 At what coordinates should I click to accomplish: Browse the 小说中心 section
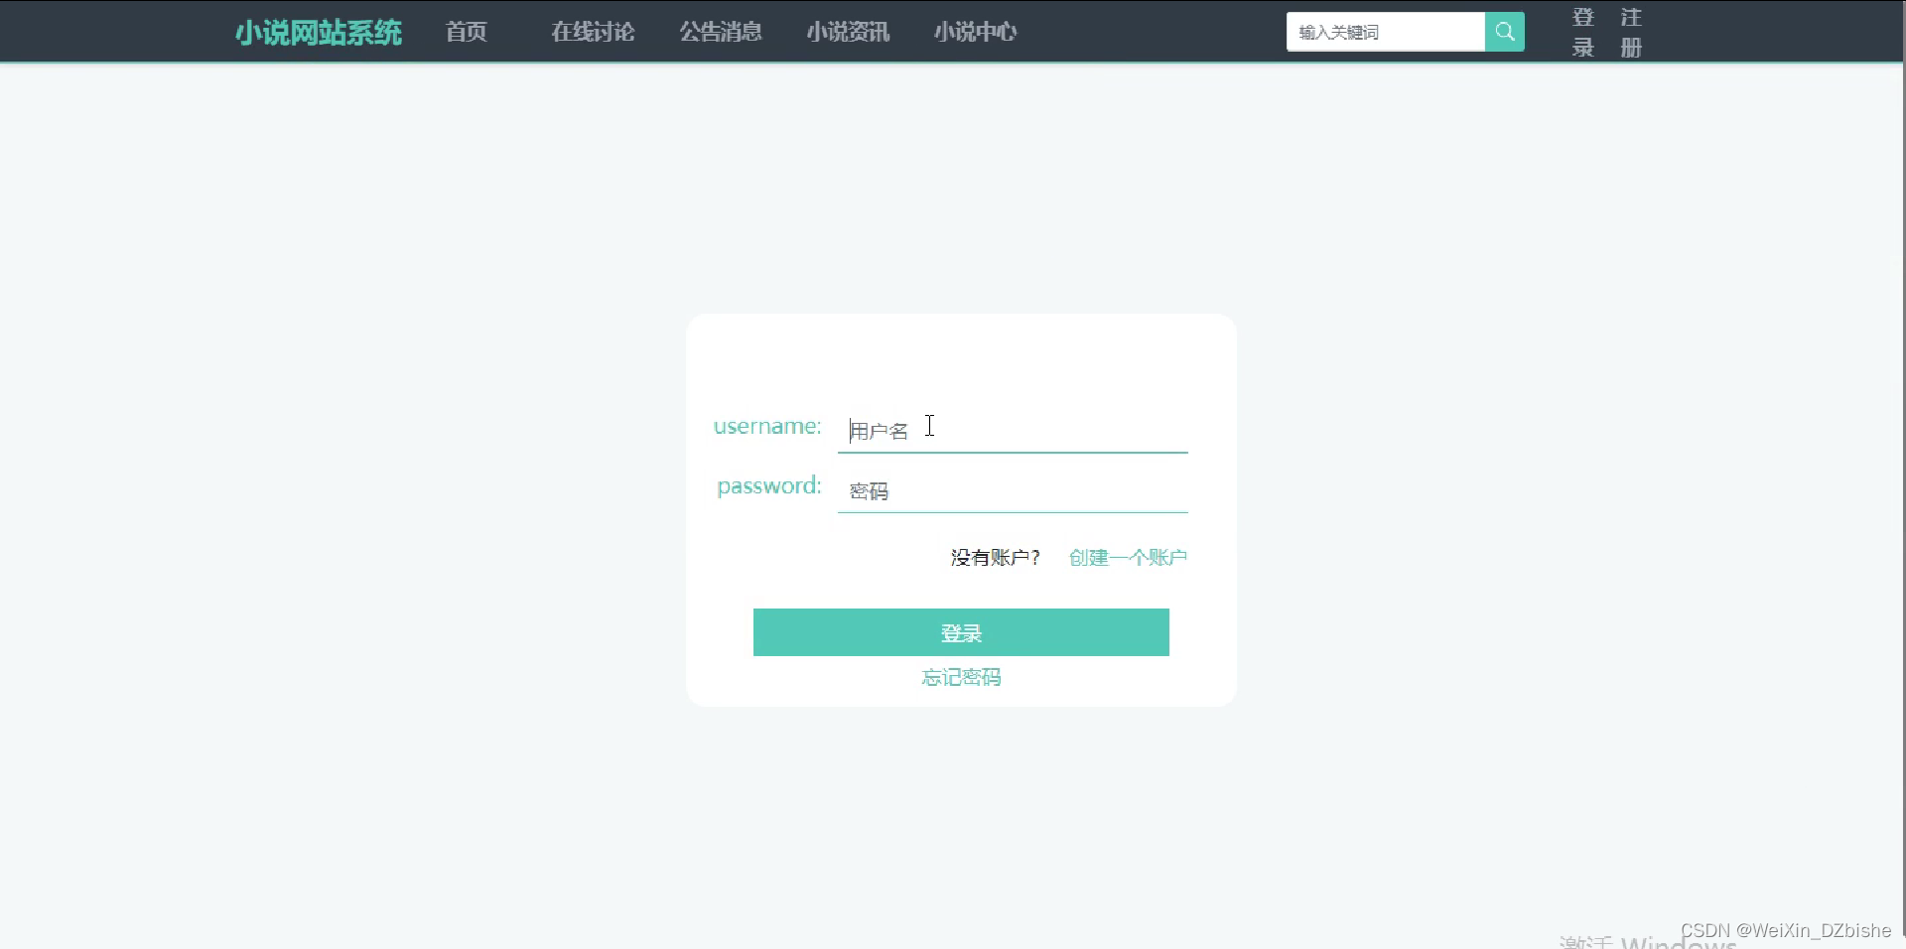(975, 31)
